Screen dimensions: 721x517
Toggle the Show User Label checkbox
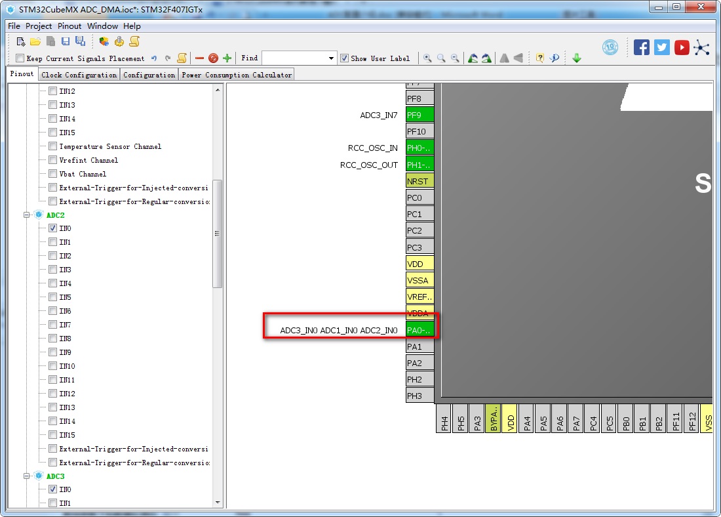click(344, 58)
